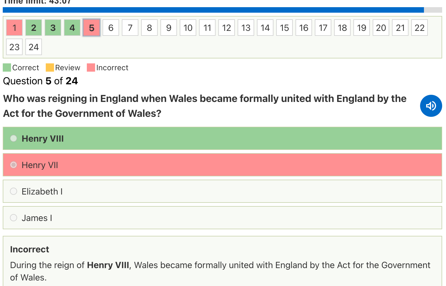The width and height of the screenshot is (446, 286).
Task: Navigate to question 15
Action: tap(284, 28)
